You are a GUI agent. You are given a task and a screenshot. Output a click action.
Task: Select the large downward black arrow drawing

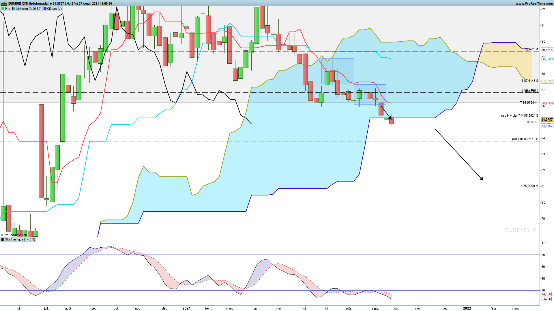pyautogui.click(x=459, y=155)
